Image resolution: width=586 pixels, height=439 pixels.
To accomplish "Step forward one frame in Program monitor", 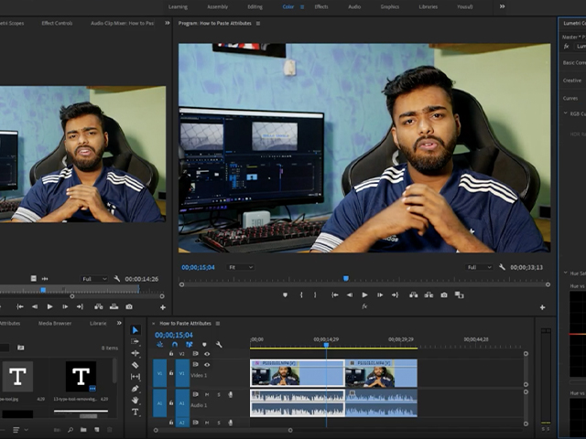I will [380, 294].
